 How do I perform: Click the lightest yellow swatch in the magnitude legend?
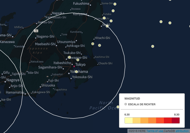(128, 120)
